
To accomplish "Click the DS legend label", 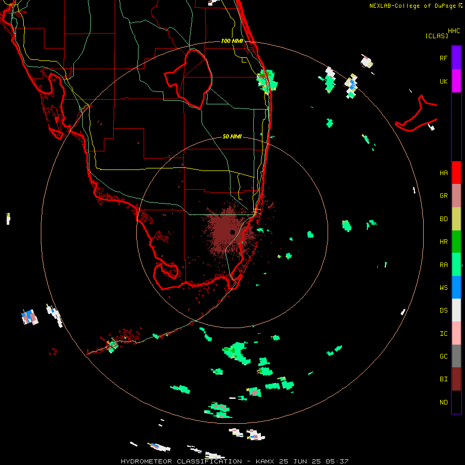I will tap(443, 311).
